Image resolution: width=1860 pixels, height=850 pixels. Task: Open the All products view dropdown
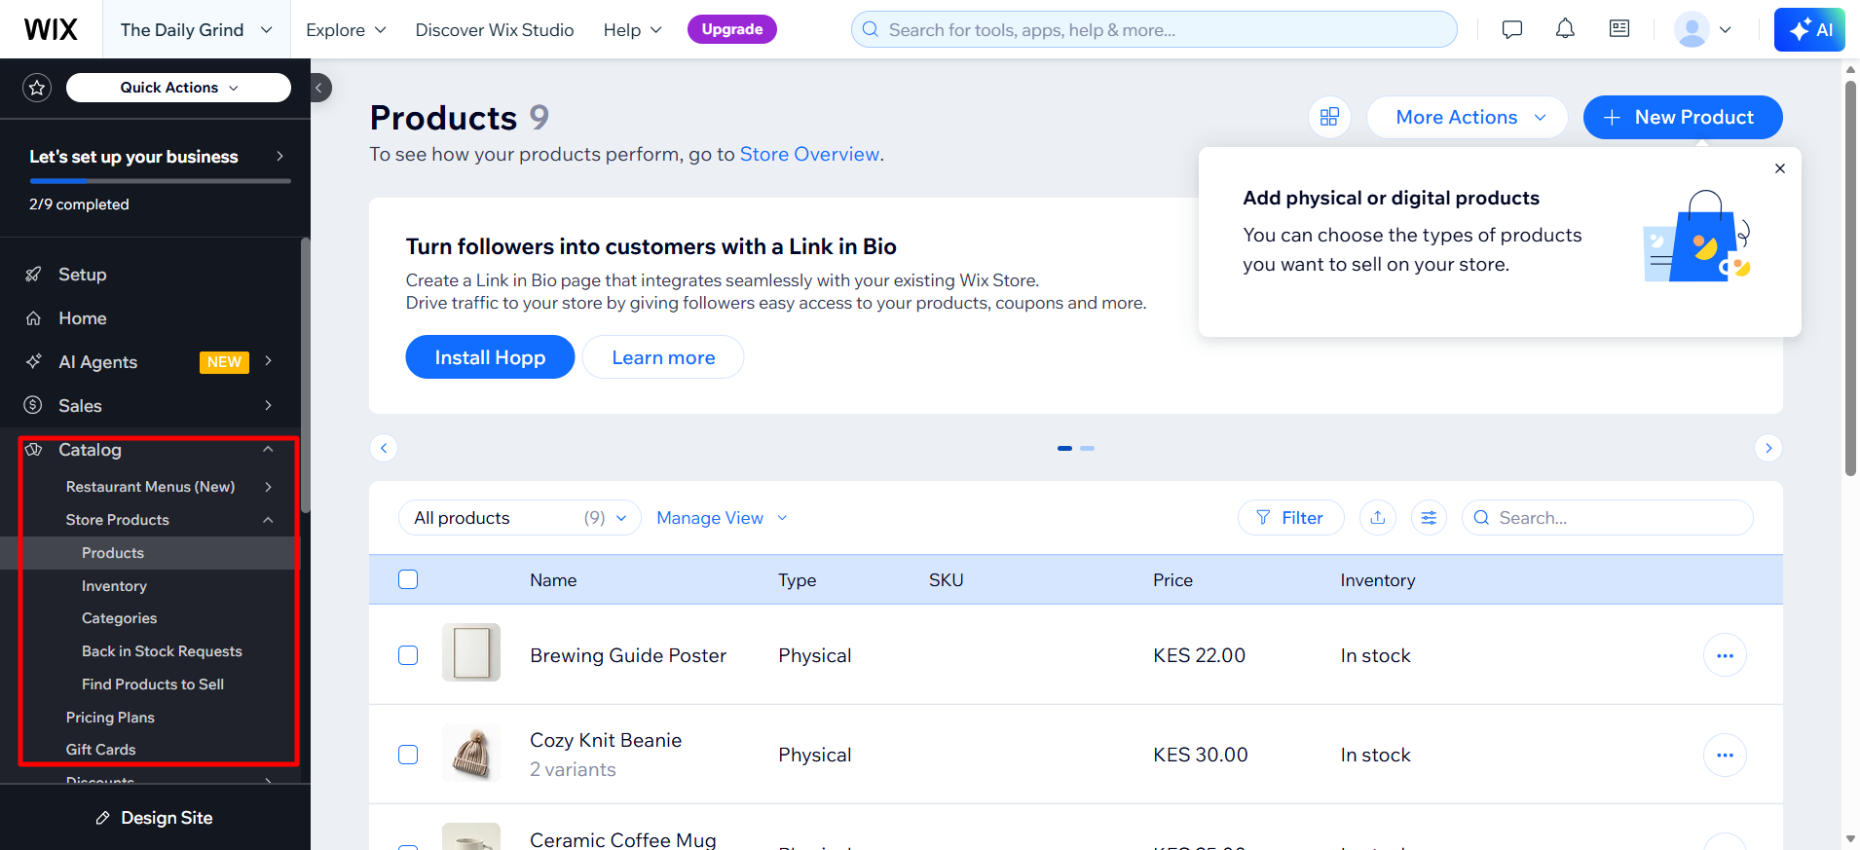(520, 518)
